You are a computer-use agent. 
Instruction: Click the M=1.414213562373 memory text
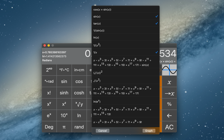tap(54, 56)
